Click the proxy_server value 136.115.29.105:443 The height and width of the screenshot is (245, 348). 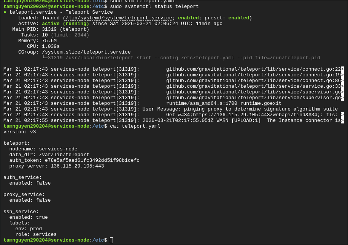point(77,166)
